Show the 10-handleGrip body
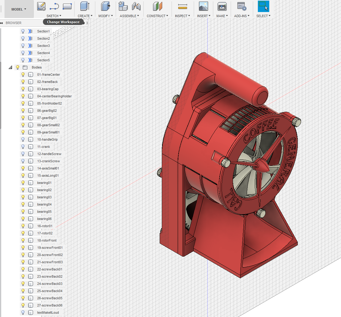The image size is (341, 317). 23,139
